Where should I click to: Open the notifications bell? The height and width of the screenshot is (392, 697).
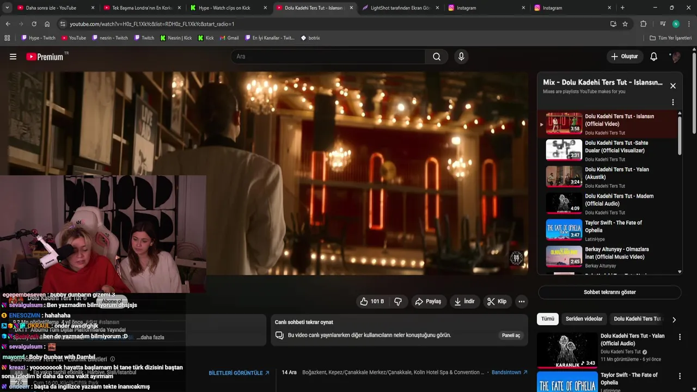click(x=654, y=57)
